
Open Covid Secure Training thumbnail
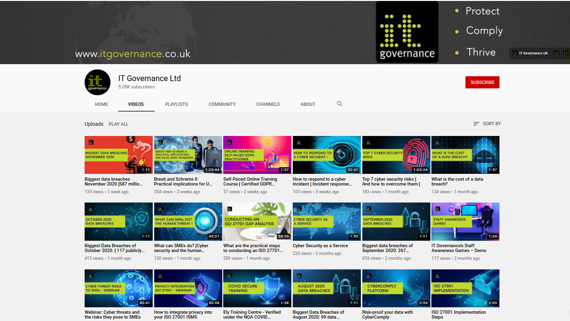(257, 288)
